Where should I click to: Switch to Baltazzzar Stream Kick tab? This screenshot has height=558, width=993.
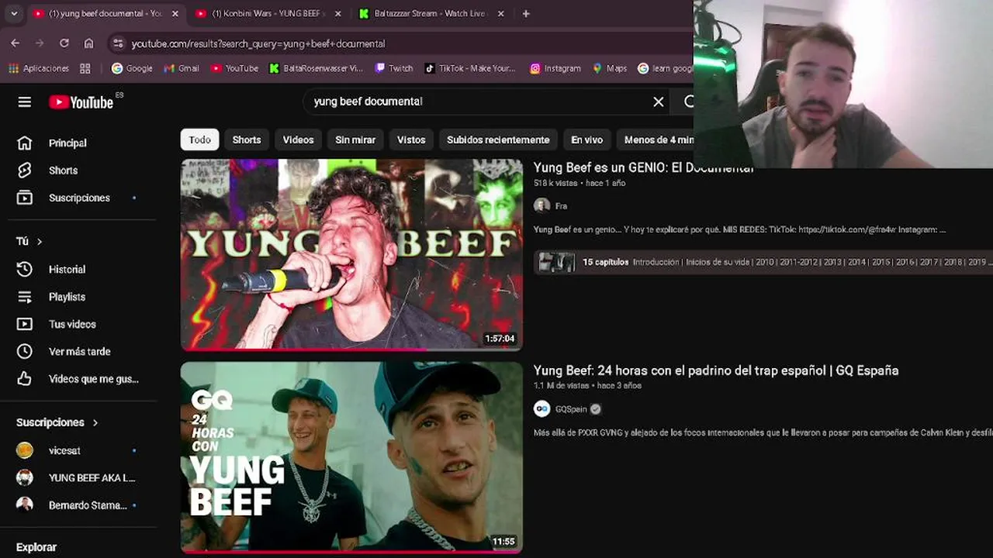(429, 14)
